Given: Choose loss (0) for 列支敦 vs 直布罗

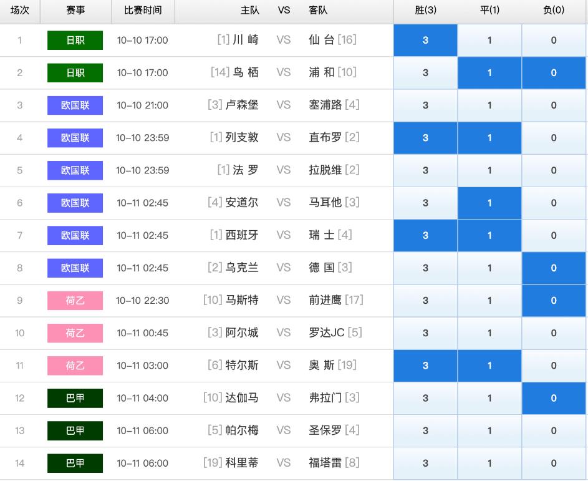Looking at the screenshot, I should [x=554, y=138].
